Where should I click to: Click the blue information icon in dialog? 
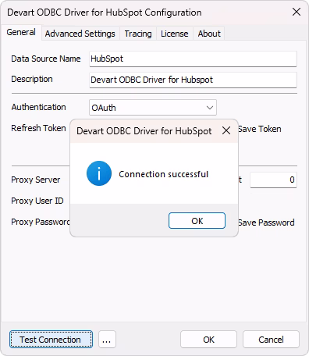(99, 173)
